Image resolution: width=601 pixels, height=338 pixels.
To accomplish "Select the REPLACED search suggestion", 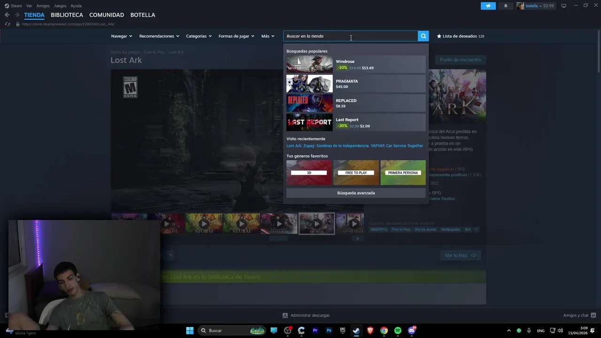I will pos(356,103).
